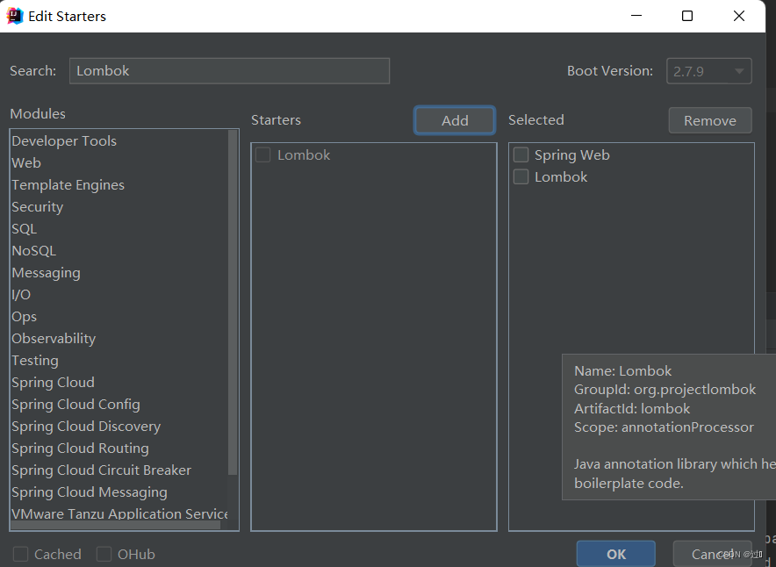Maximize the Edit Starters dialog

pyautogui.click(x=687, y=16)
